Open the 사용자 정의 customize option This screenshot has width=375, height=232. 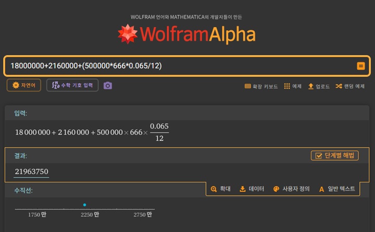[x=291, y=189]
